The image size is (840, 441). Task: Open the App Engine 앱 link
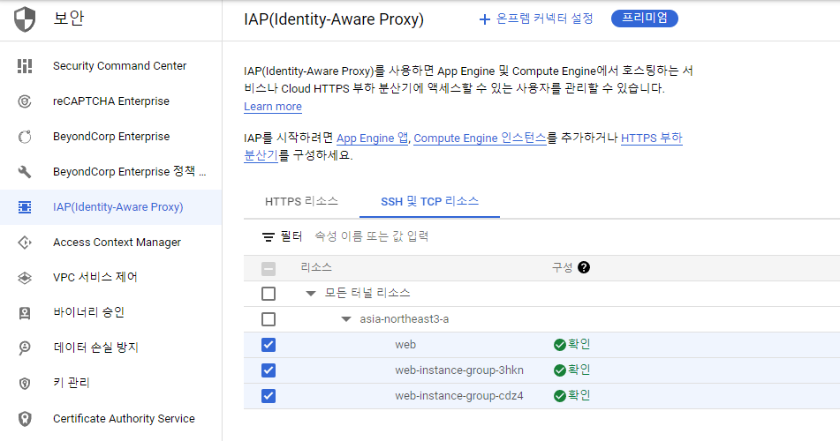[x=373, y=138]
